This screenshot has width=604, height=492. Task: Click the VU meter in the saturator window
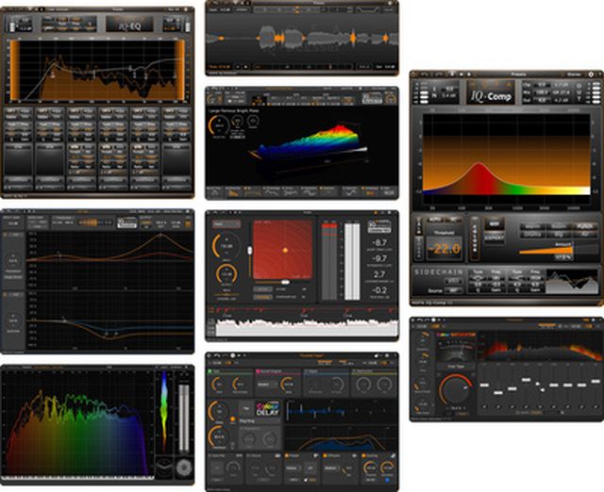pos(456,350)
